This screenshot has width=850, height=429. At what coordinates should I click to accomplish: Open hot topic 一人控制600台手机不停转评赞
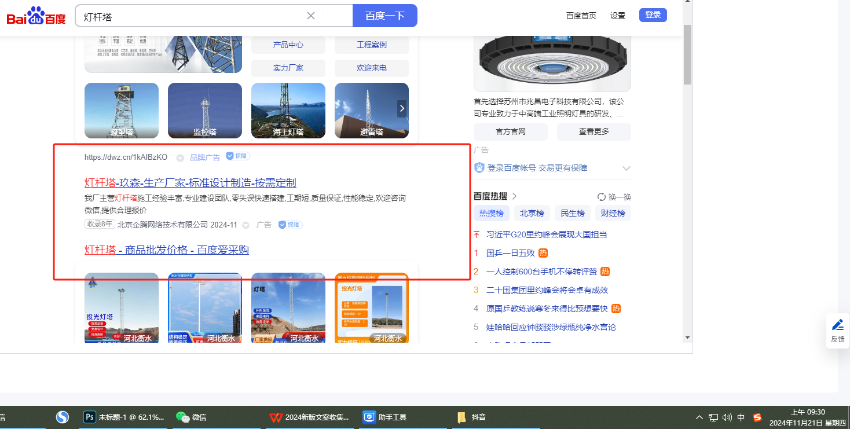coord(541,272)
